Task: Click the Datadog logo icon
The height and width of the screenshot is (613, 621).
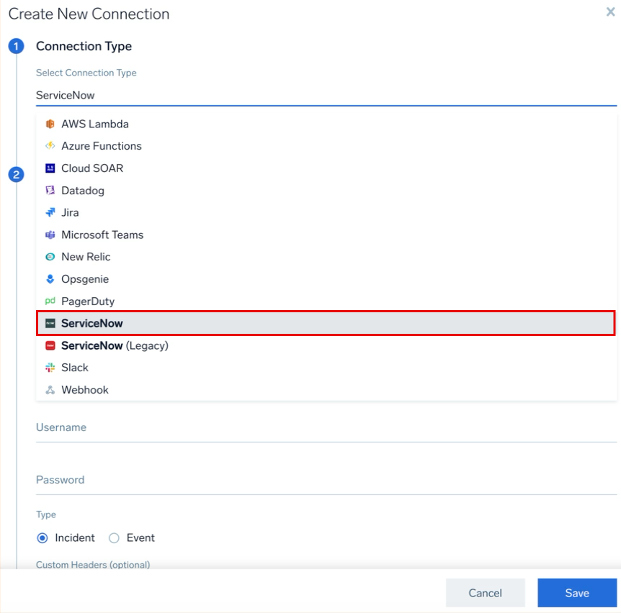Action: (x=50, y=191)
